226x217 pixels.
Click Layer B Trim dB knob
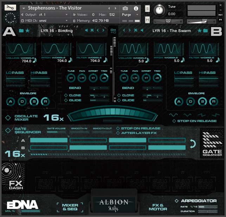click(157, 78)
